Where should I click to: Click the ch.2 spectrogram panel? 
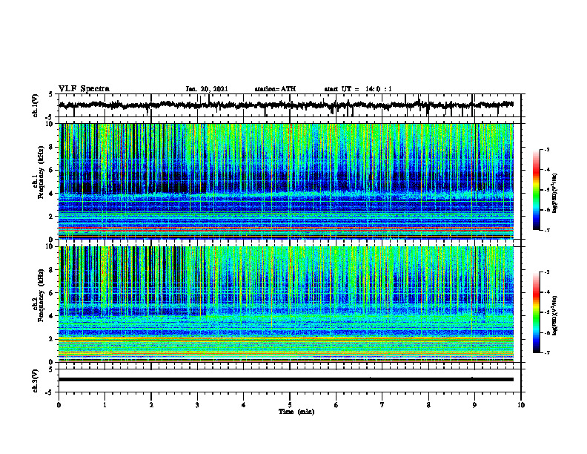(286, 304)
